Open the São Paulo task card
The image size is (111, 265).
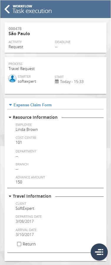(55, 38)
